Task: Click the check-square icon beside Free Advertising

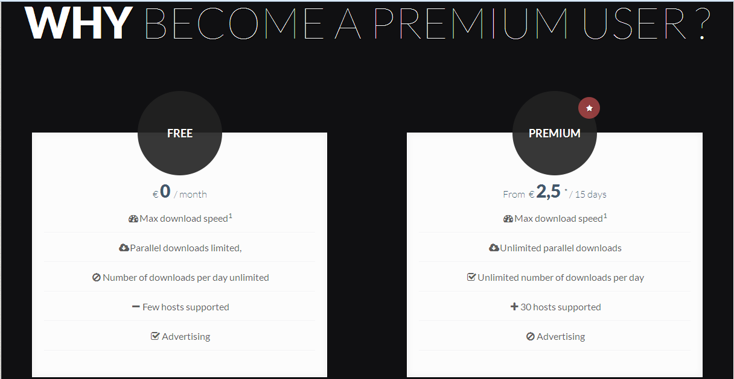Action: (155, 336)
